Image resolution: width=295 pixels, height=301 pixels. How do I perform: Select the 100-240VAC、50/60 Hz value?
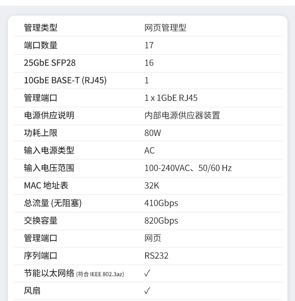[188, 168]
